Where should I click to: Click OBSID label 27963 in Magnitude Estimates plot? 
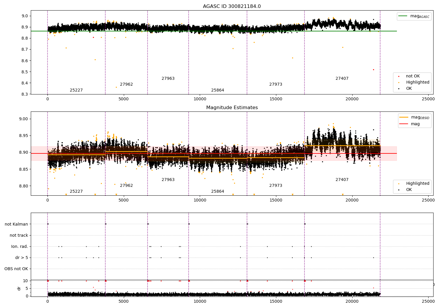pyautogui.click(x=168, y=180)
